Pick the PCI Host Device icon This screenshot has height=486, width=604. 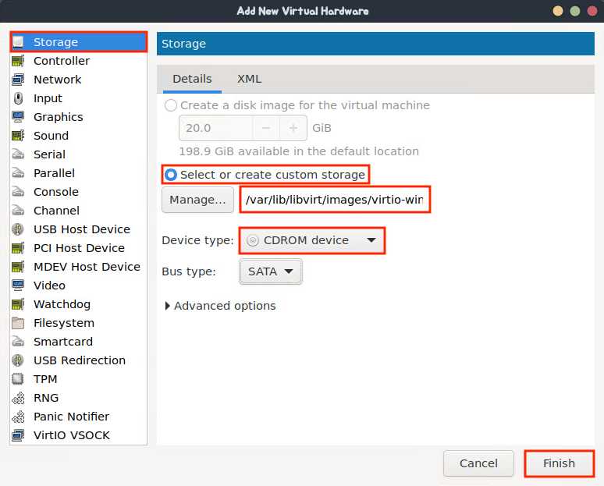tap(18, 248)
